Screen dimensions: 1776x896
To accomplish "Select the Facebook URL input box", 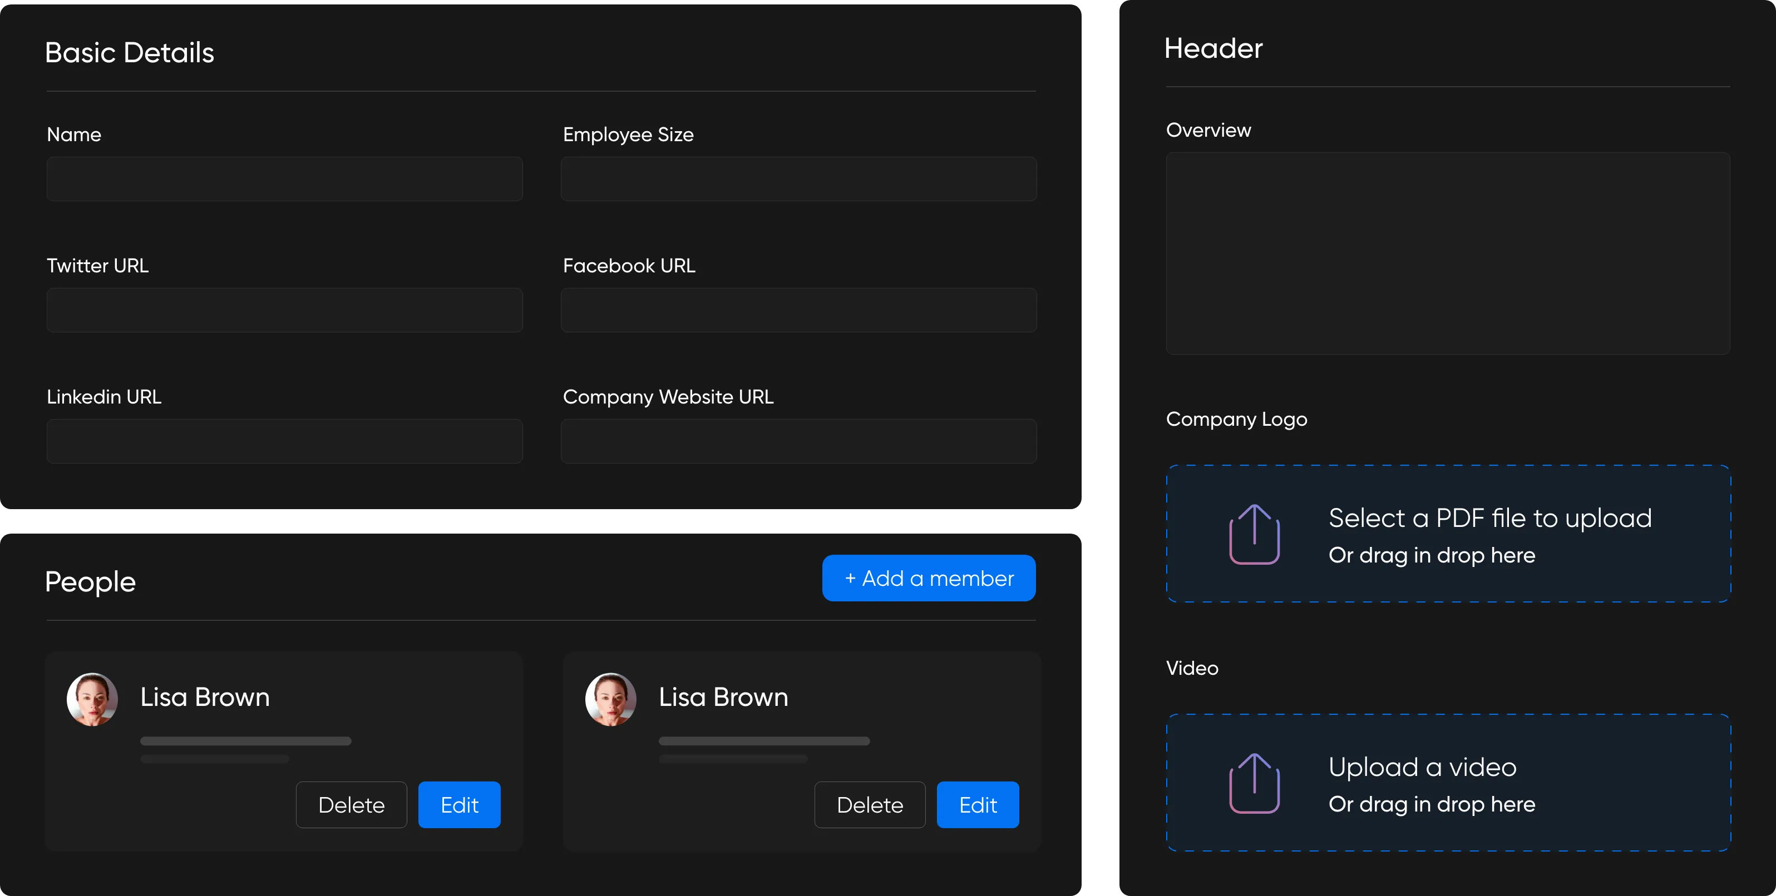I will (x=798, y=310).
